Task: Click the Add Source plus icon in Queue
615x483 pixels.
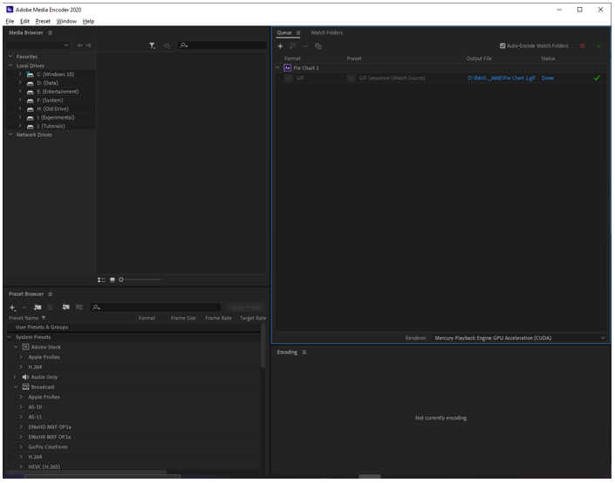Action: (x=280, y=46)
